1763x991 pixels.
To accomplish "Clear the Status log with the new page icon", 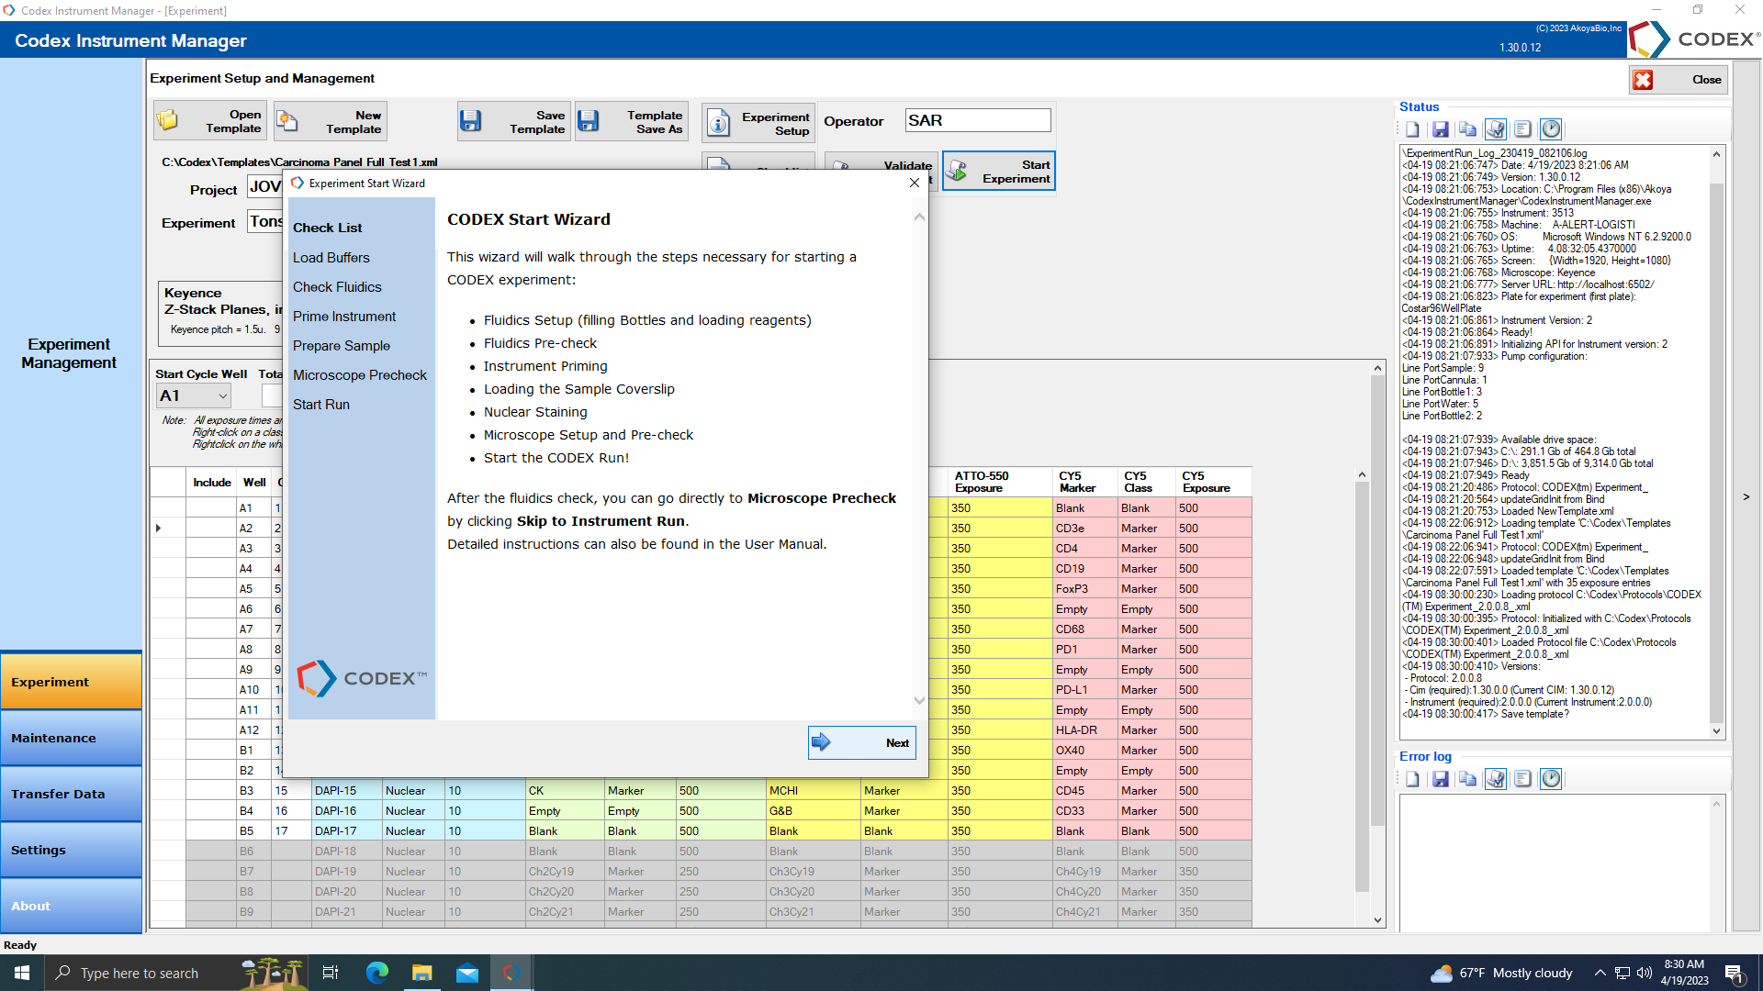I will 1412,129.
